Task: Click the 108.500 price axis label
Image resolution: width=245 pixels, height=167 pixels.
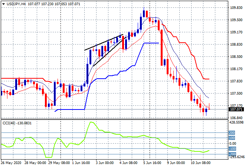Action: (236, 56)
